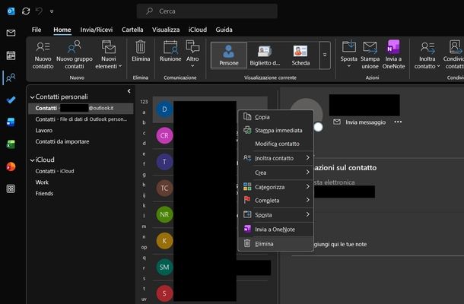Open the File tab

[x=37, y=30]
